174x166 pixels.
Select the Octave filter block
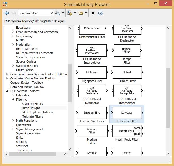pos(127,152)
